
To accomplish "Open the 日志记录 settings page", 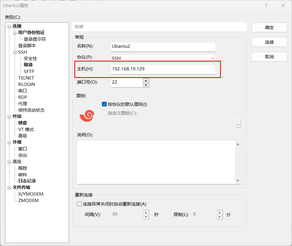I will (x=27, y=181).
